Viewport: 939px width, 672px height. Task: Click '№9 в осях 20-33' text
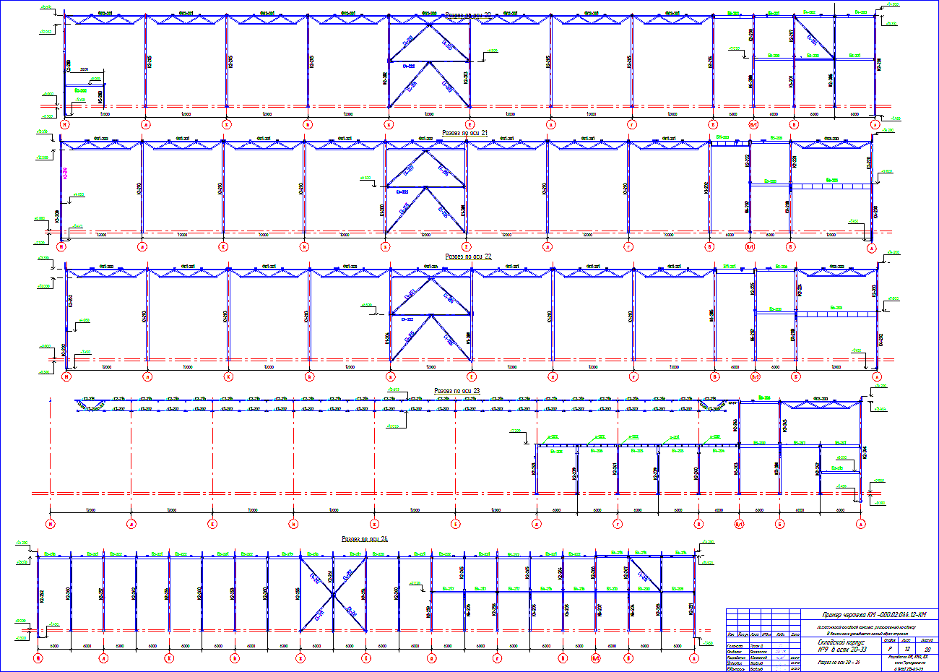coord(841,650)
